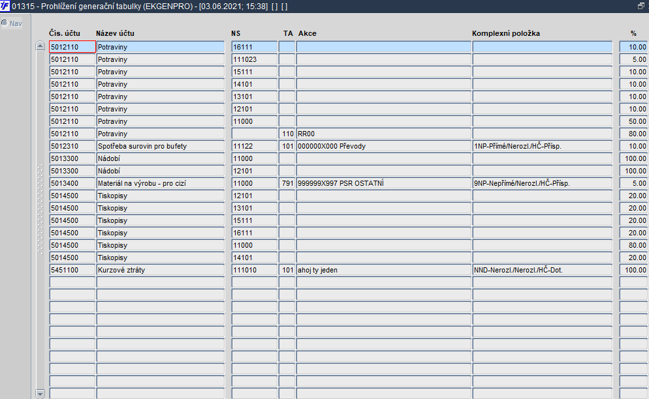649x399 pixels.
Task: Click the account number field in the 16111 row
Action: [x=72, y=47]
